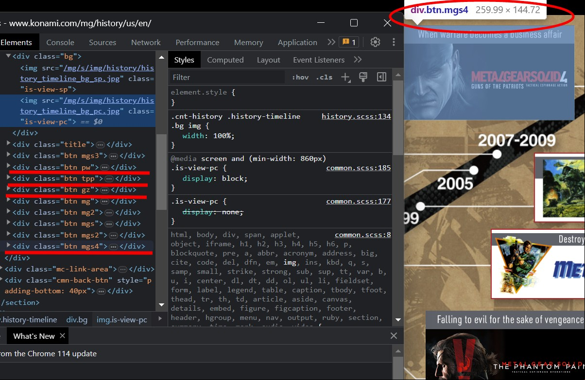
Task: Open common.scss:177 source link
Action: tap(359, 201)
